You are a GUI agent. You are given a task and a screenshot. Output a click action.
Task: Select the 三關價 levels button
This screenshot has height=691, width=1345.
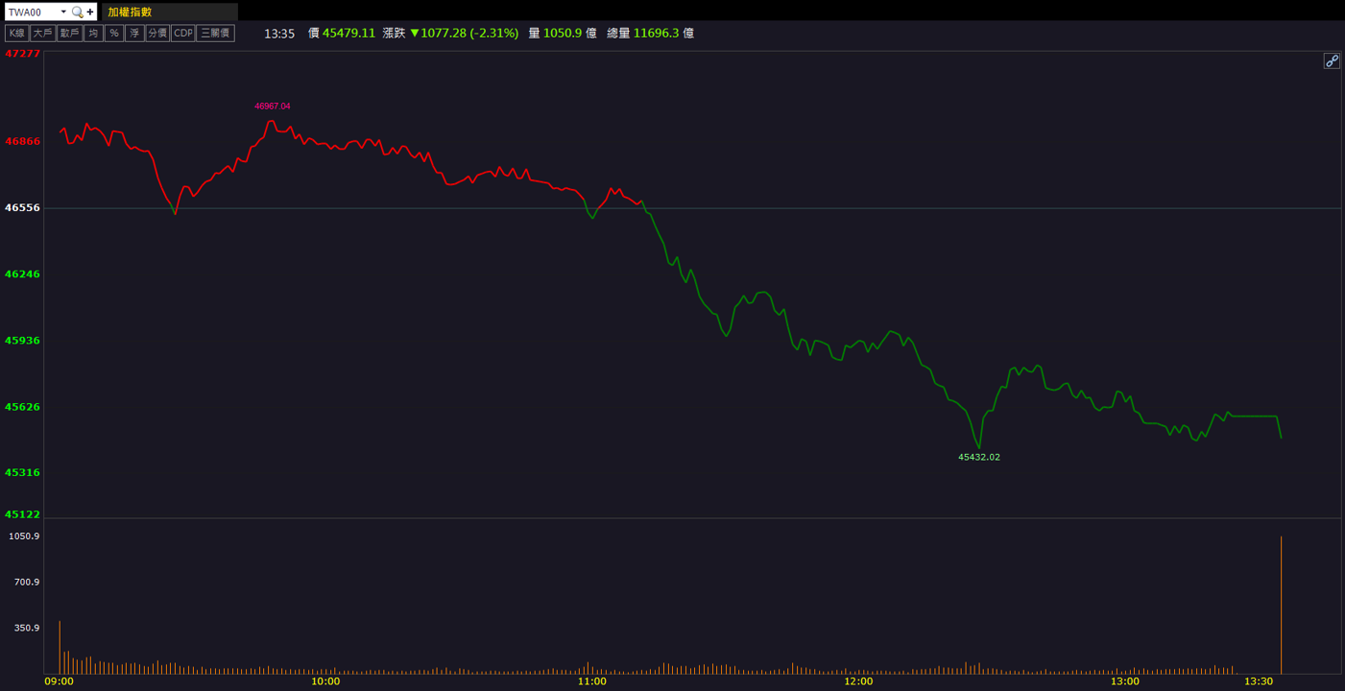(215, 33)
